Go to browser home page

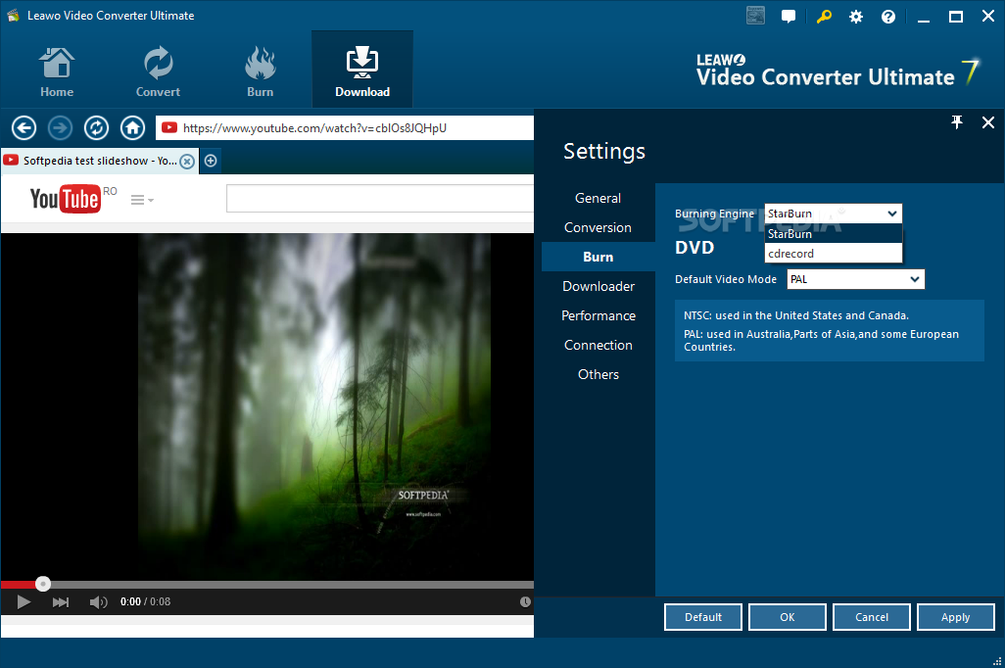132,127
